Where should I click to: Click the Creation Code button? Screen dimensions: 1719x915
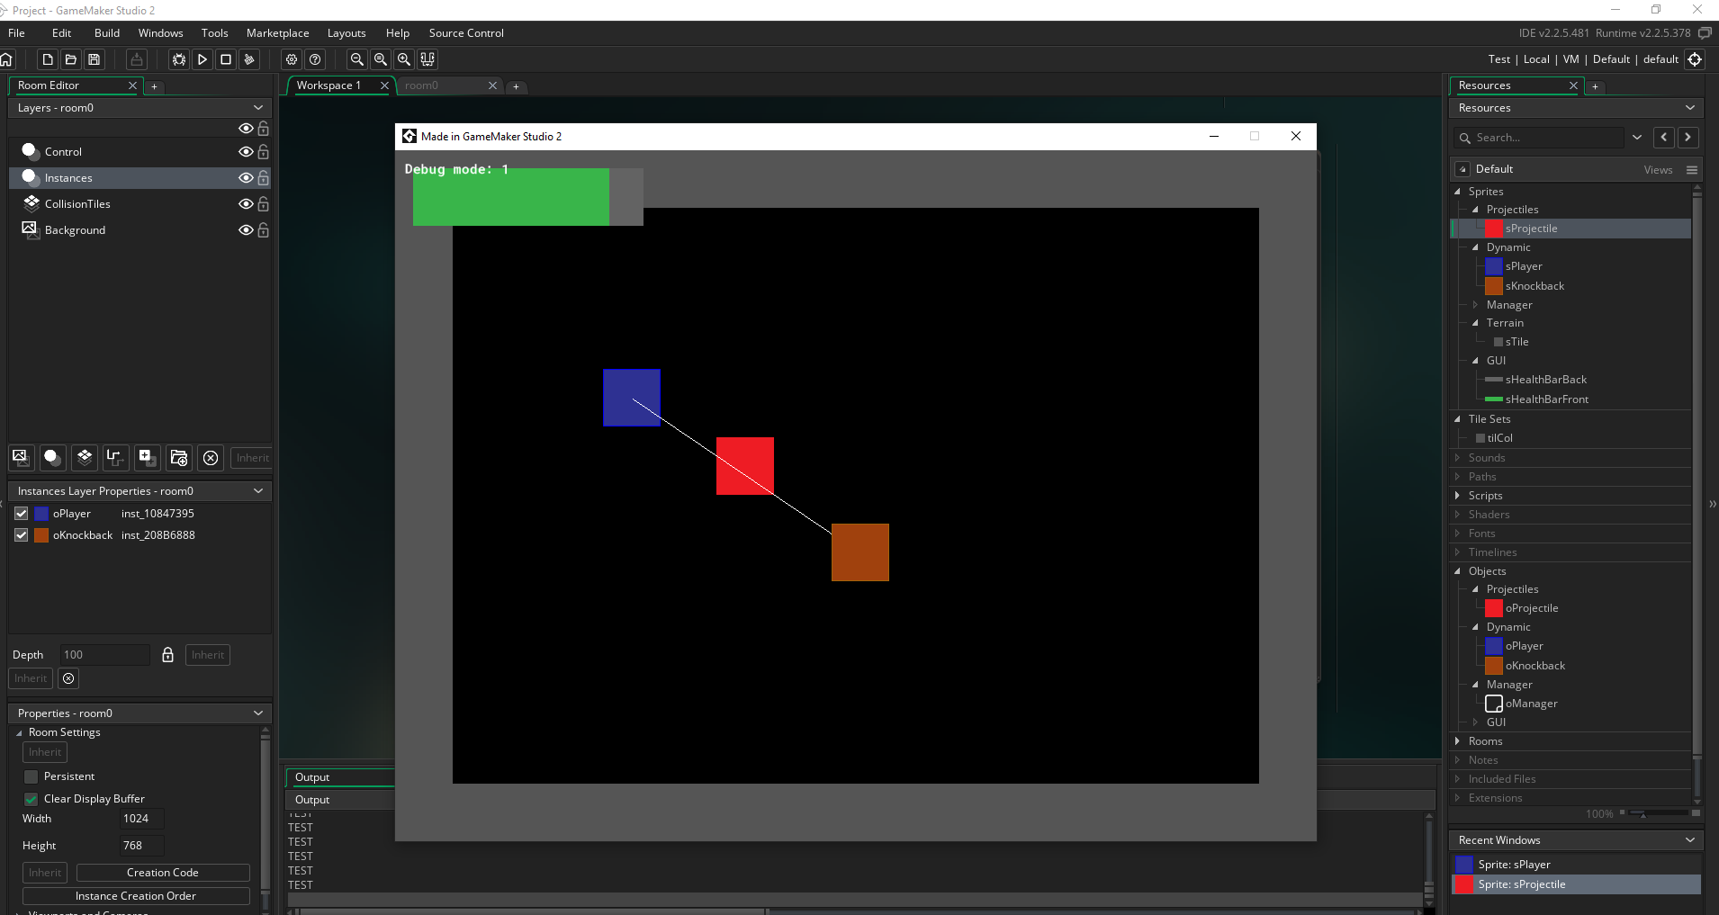pos(162,873)
